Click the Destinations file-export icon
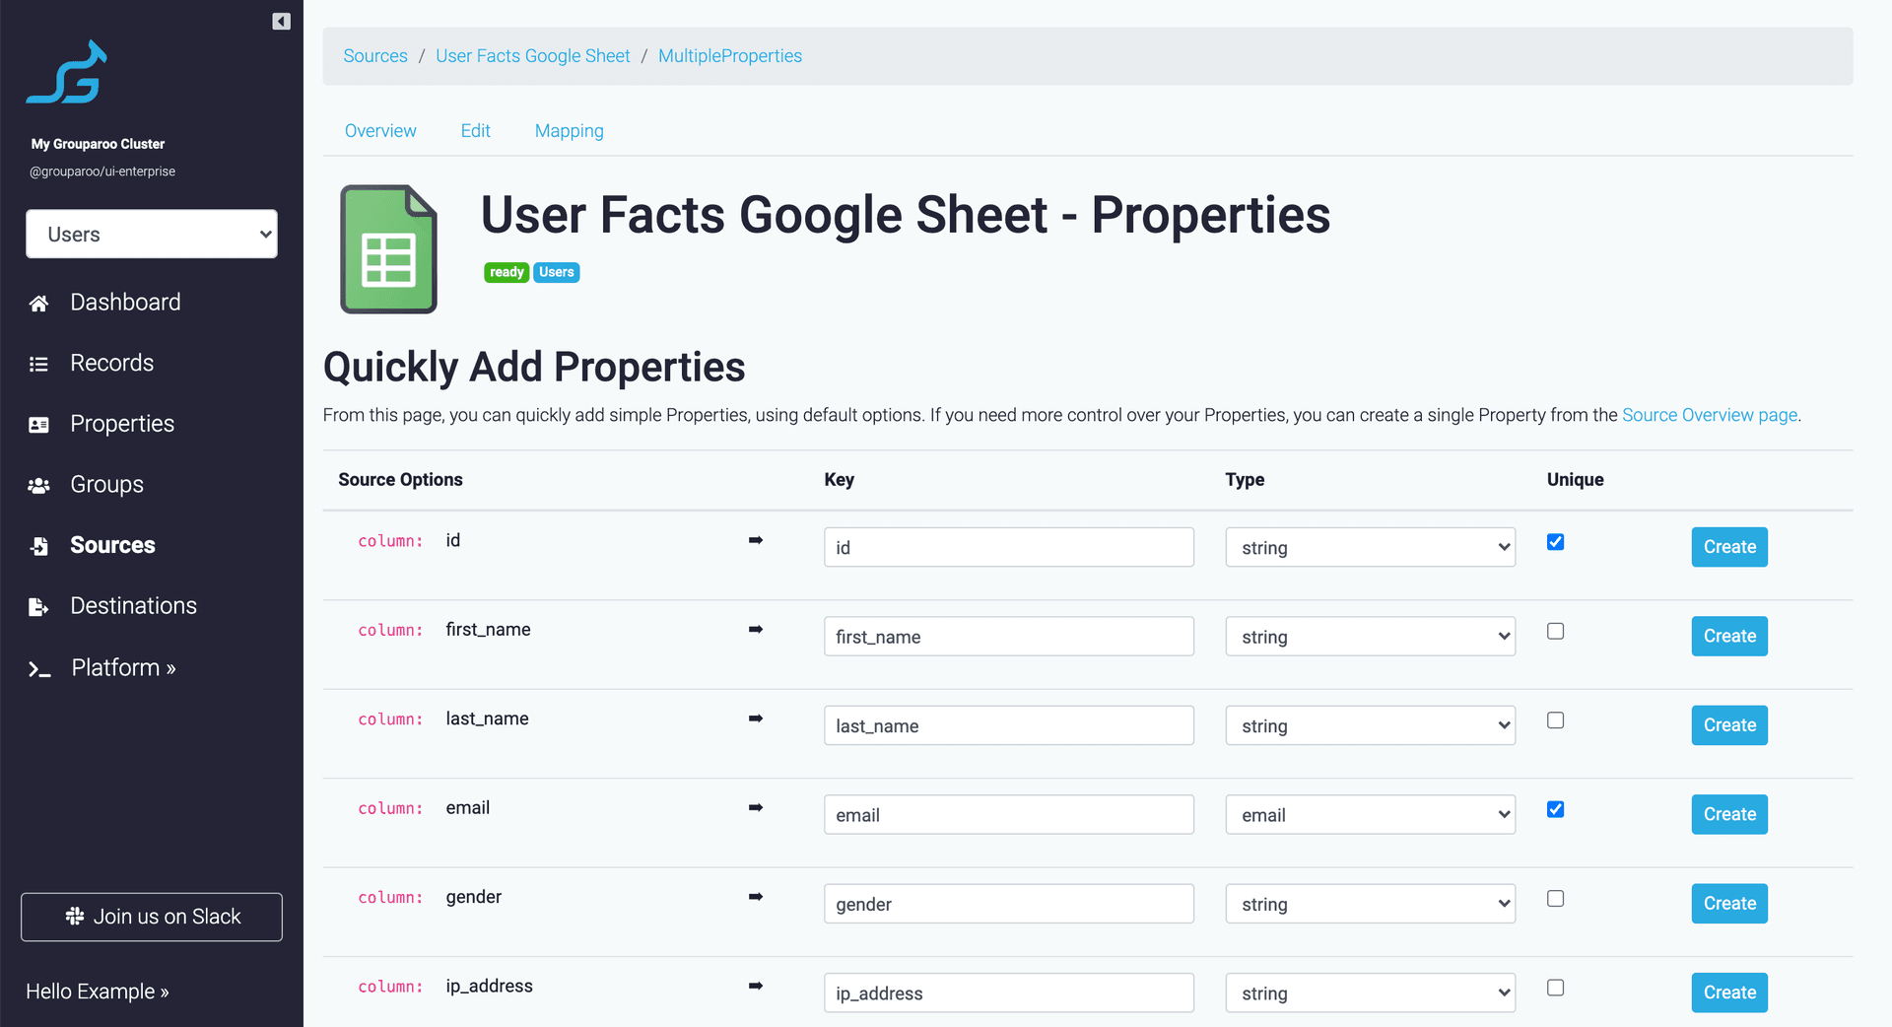1892x1027 pixels. (38, 607)
